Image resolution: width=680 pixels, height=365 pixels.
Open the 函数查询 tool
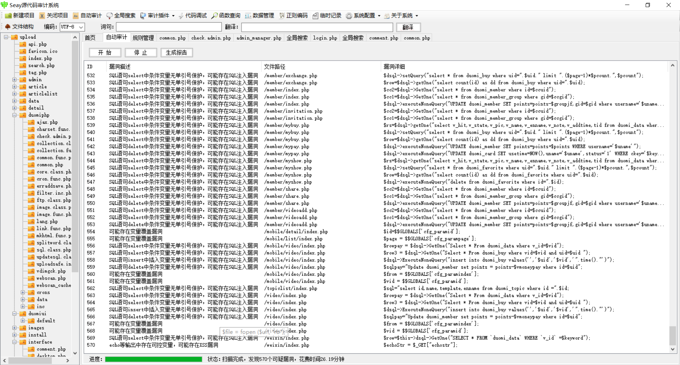click(226, 16)
